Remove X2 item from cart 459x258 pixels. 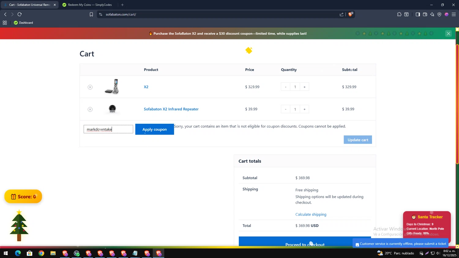90,87
